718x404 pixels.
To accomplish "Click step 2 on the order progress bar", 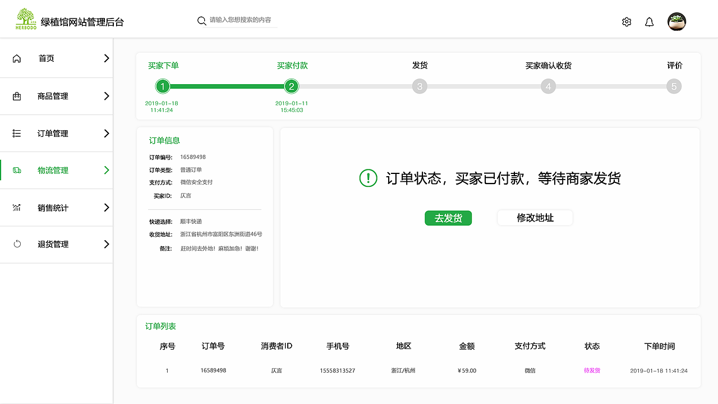I will click(x=291, y=86).
